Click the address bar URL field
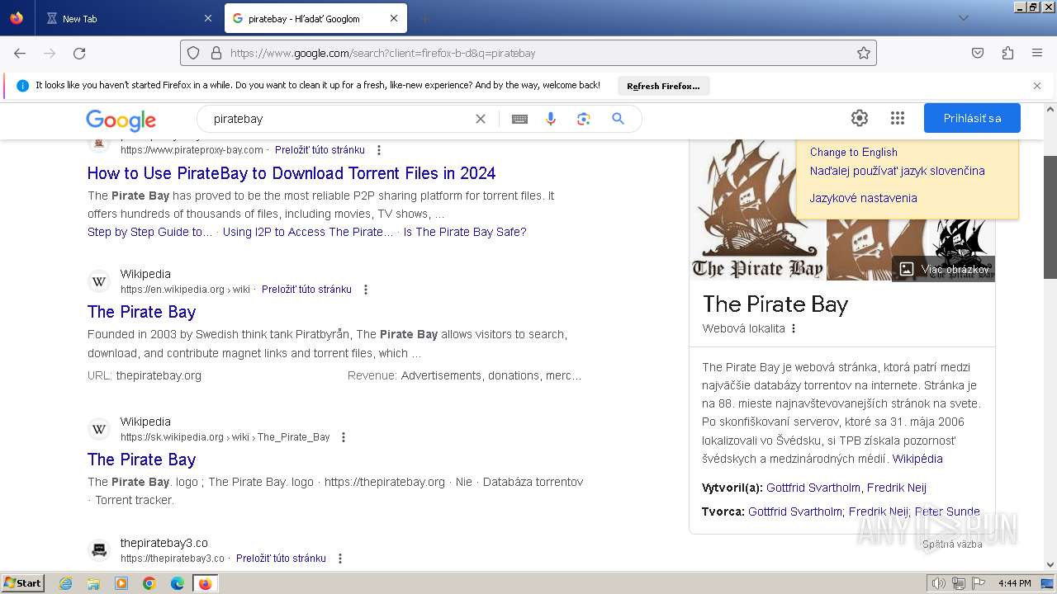 528,53
